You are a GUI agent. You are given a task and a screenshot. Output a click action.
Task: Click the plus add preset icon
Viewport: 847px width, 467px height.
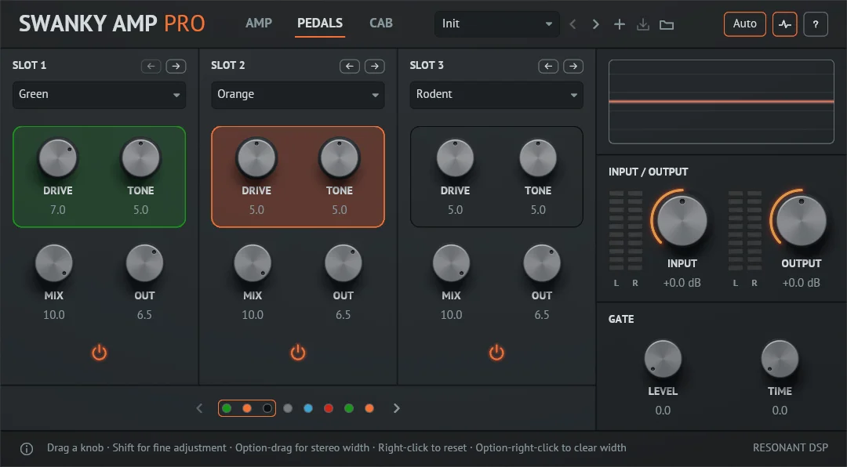coord(620,24)
